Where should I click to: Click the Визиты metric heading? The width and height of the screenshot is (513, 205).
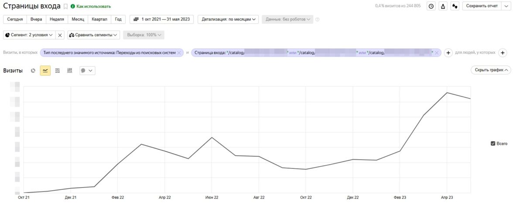(x=13, y=71)
